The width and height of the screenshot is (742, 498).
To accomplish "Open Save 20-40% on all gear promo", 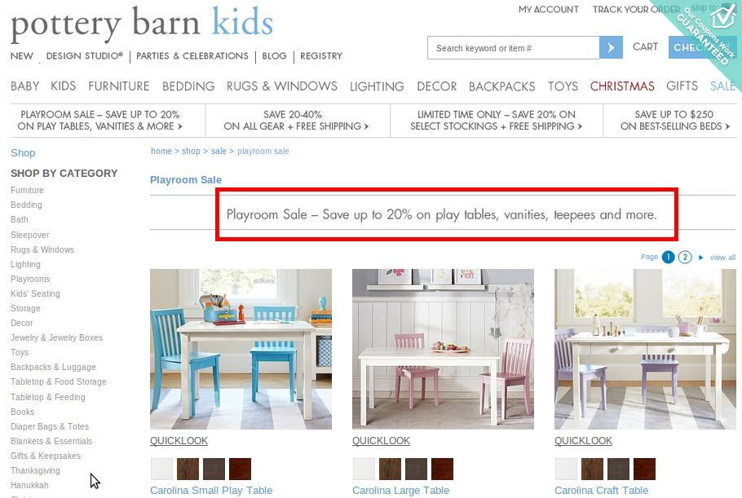I will (296, 120).
